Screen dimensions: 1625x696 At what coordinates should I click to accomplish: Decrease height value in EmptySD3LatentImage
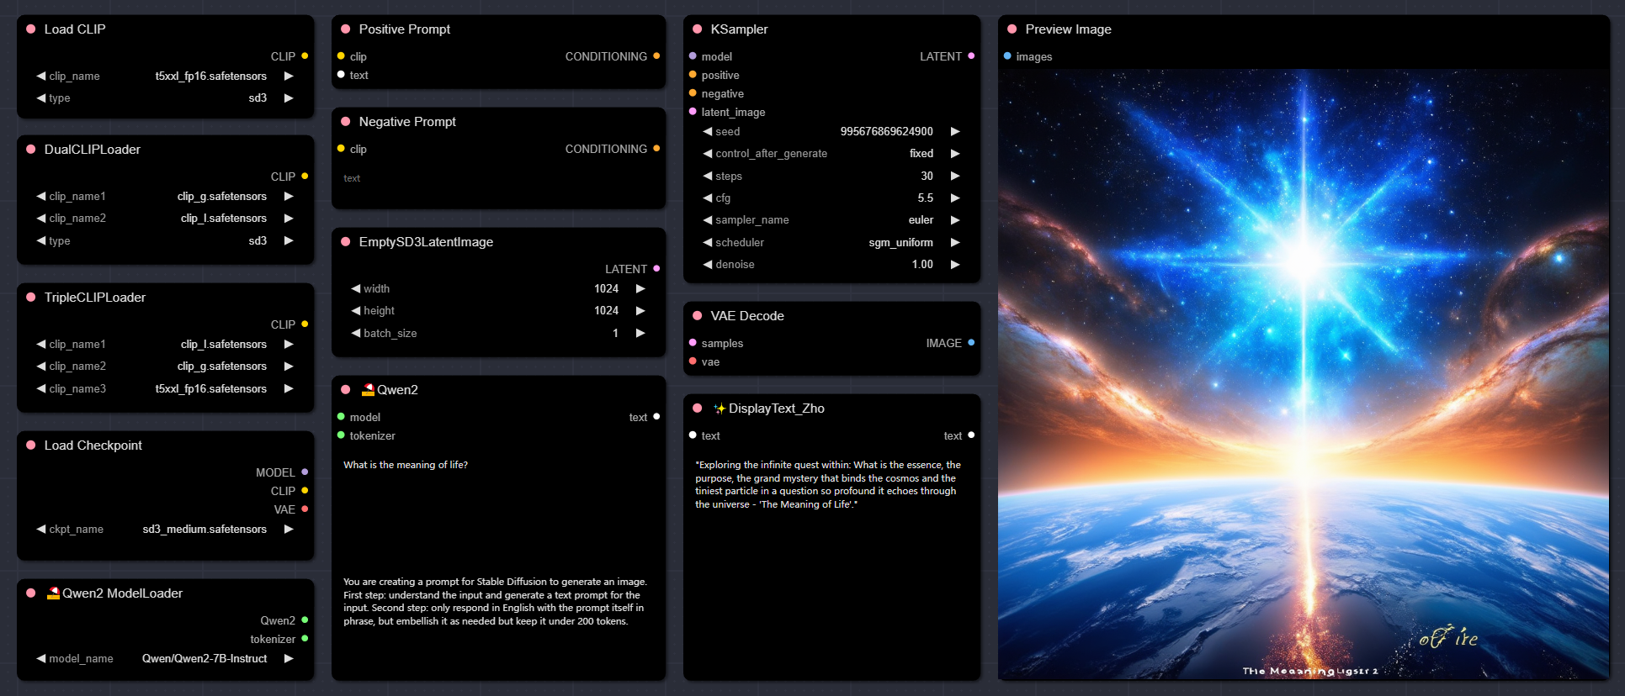point(356,310)
